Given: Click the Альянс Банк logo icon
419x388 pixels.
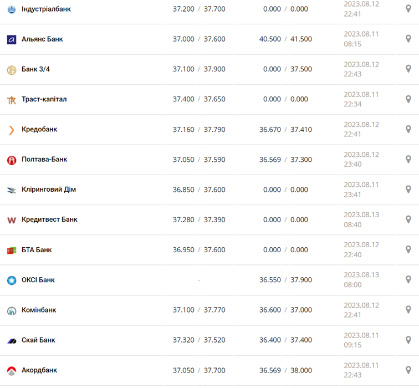Looking at the screenshot, I should 12,39.
